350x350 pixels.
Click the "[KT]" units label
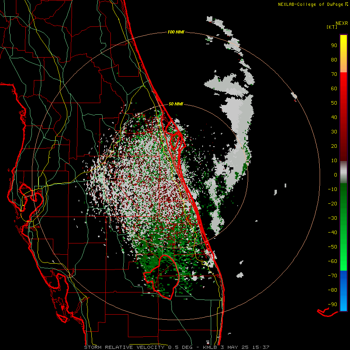click(x=332, y=27)
